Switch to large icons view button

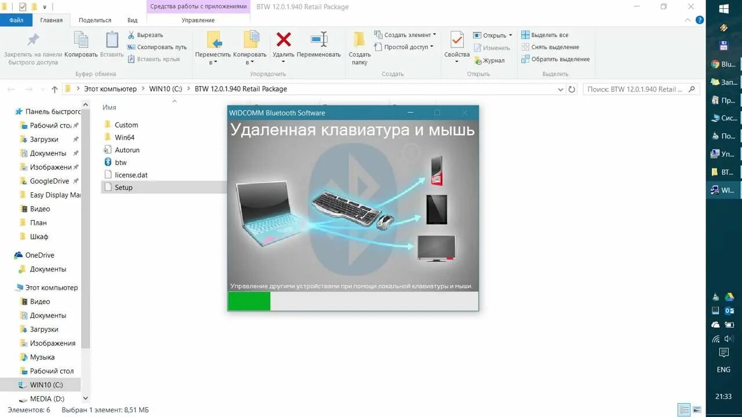coord(697,410)
